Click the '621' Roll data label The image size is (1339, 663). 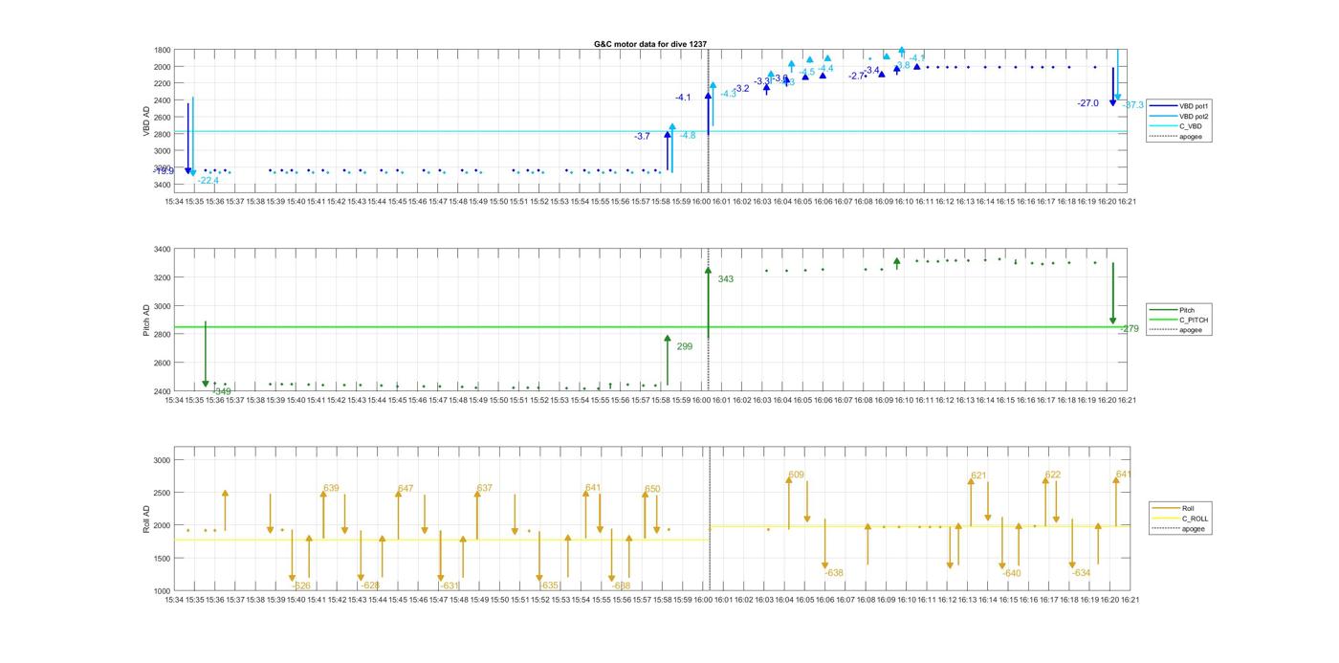click(x=978, y=475)
